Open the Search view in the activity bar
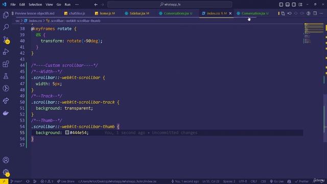The height and width of the screenshot is (184, 327). pyautogui.click(x=6, y=27)
